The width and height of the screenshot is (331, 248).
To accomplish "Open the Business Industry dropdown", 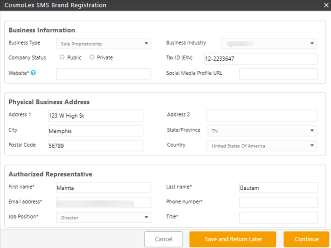I will tap(269, 44).
